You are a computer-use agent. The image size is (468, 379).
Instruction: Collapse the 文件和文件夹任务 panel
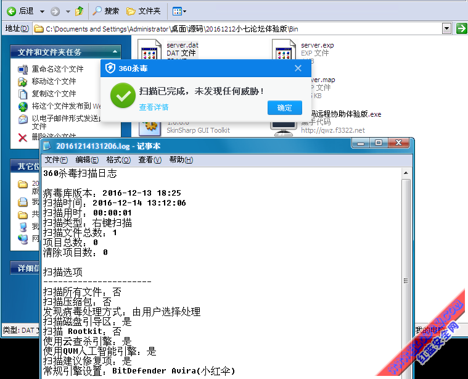[115, 52]
